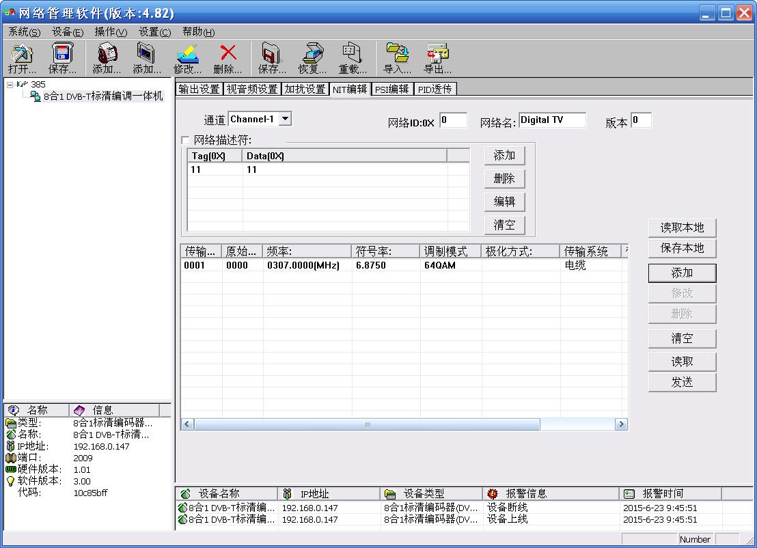Click 清空 beside the descriptor table
757x548 pixels.
[504, 225]
